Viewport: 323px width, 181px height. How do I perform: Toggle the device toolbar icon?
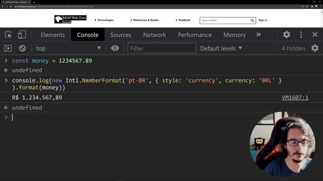pyautogui.click(x=22, y=35)
